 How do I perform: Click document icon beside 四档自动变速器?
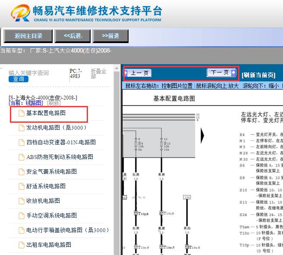22,143
